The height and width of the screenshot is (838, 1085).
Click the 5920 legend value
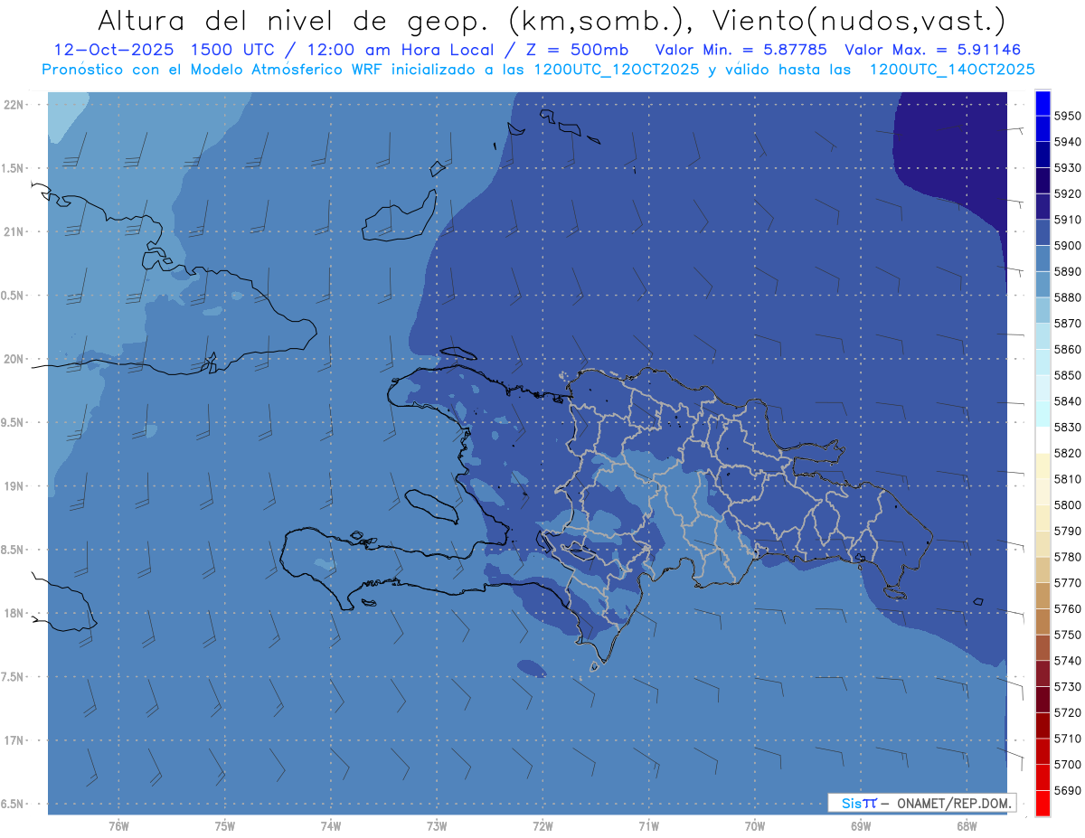coord(1067,193)
